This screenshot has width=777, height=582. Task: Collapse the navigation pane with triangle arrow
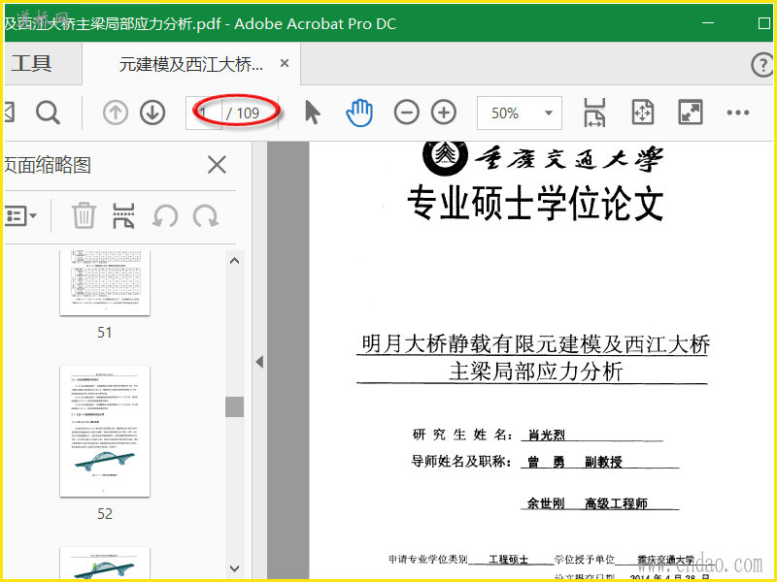click(259, 362)
